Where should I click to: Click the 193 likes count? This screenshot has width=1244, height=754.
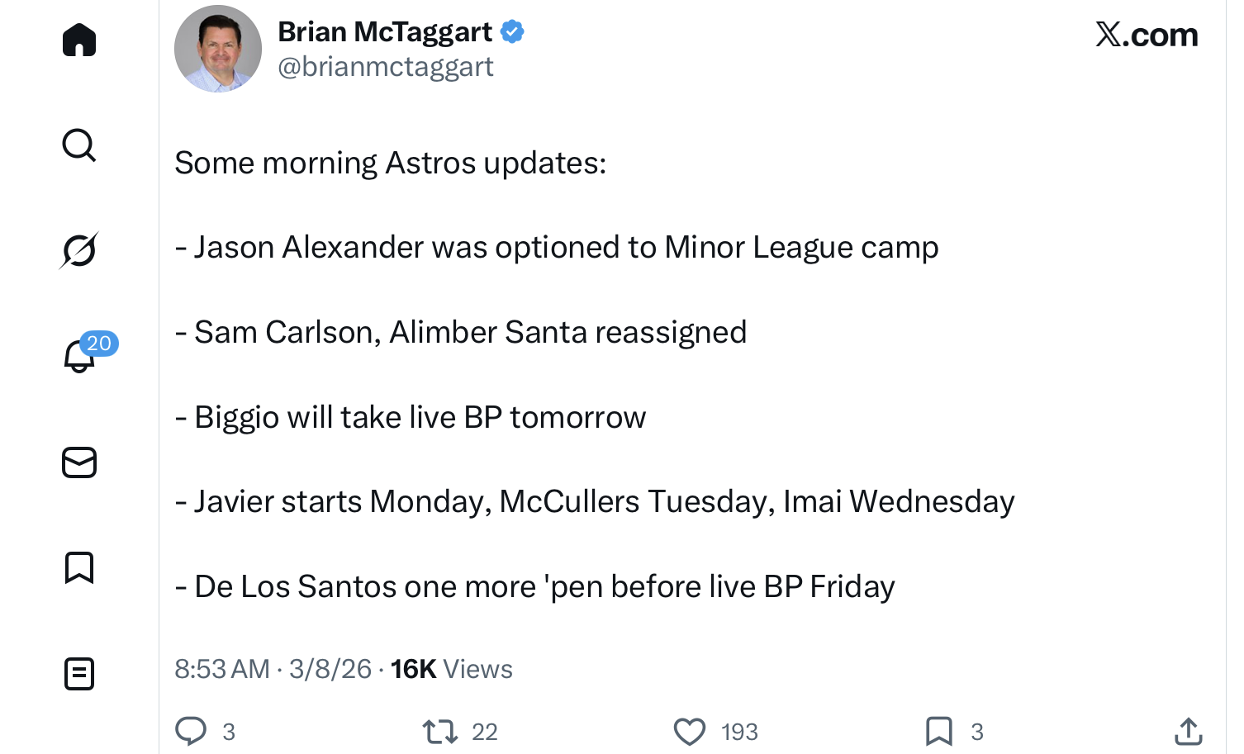coord(739,732)
